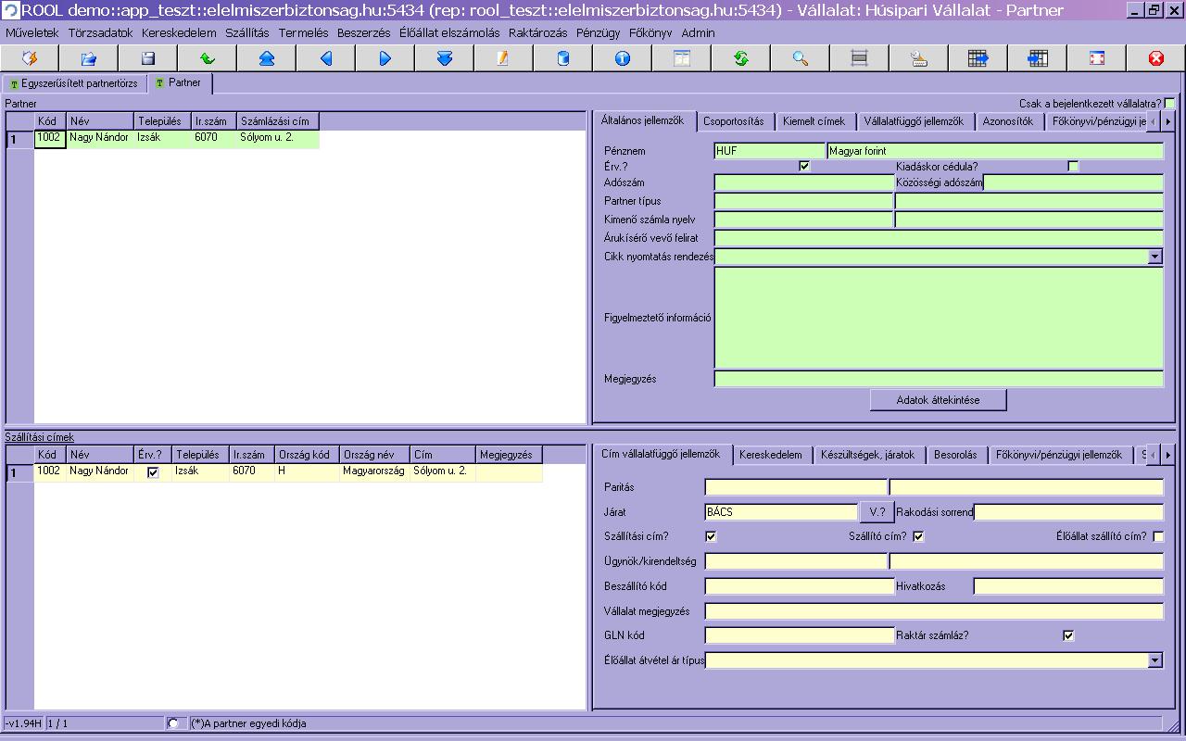Viewport: 1186px width, 741px height.
Task: Open the Admin menu
Action: point(698,32)
